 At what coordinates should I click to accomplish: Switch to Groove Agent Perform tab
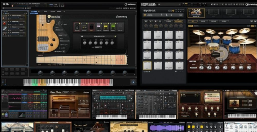click(x=213, y=21)
